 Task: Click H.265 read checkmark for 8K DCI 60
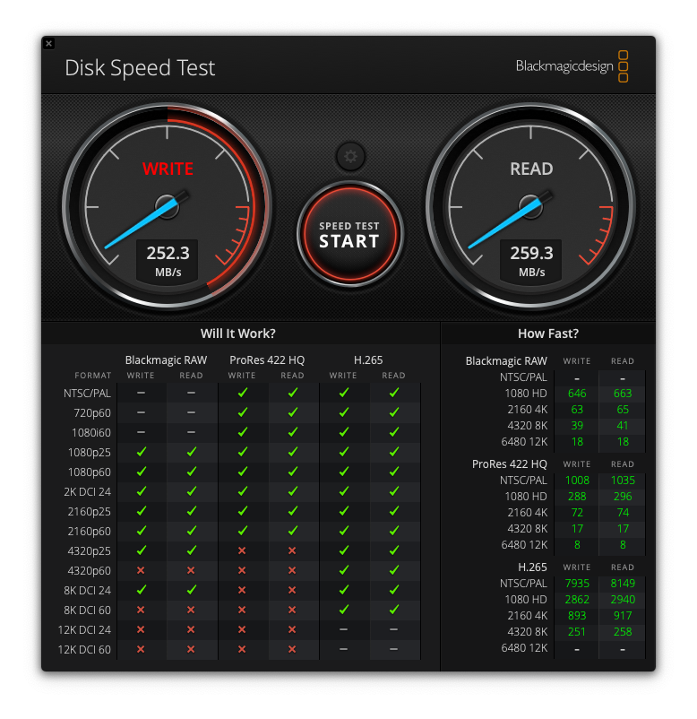click(x=393, y=610)
